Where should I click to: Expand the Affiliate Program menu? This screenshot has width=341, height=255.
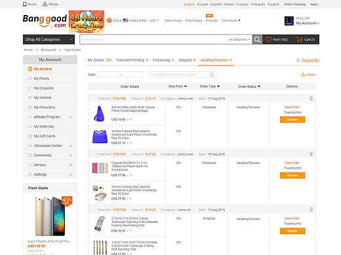pos(71,117)
